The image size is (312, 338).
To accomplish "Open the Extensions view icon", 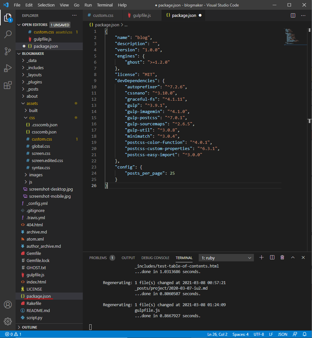I will coord(8,85).
